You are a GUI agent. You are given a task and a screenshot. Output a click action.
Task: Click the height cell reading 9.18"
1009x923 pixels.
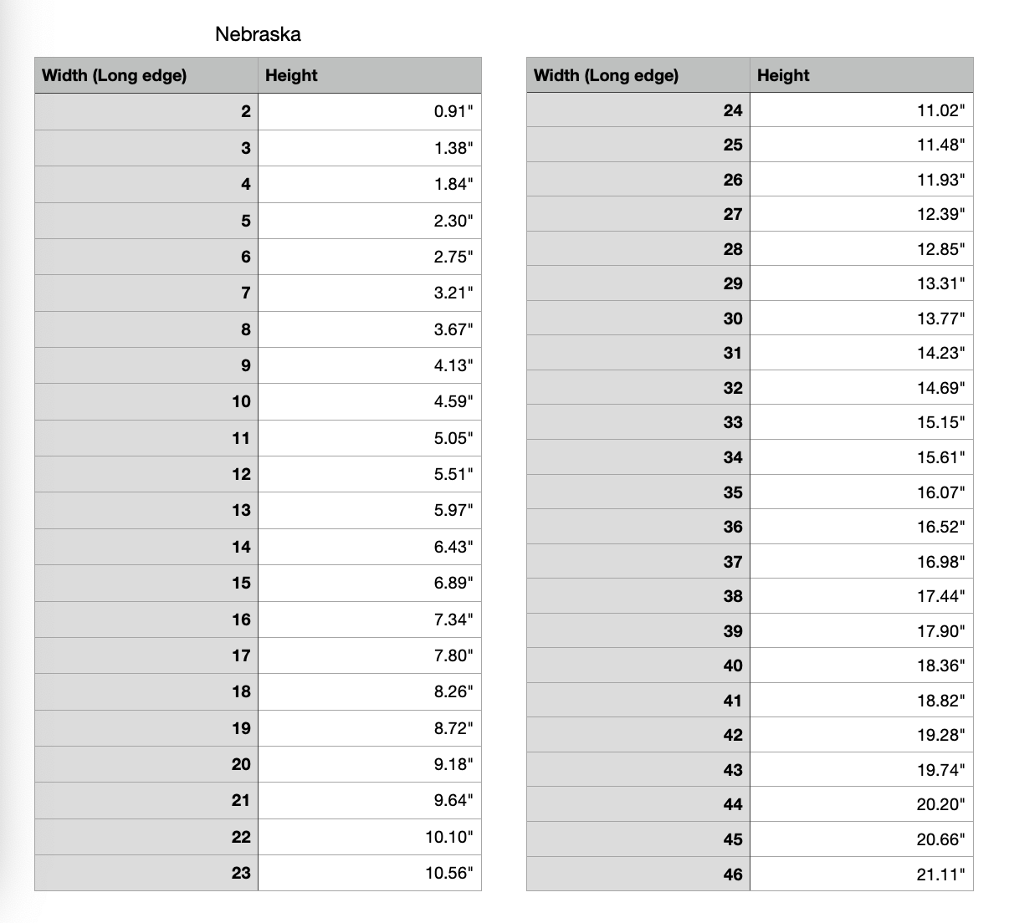click(x=453, y=764)
